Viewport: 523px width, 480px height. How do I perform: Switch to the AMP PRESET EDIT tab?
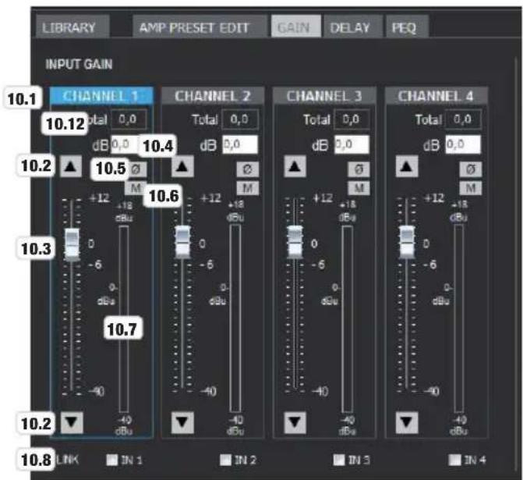pos(200,27)
